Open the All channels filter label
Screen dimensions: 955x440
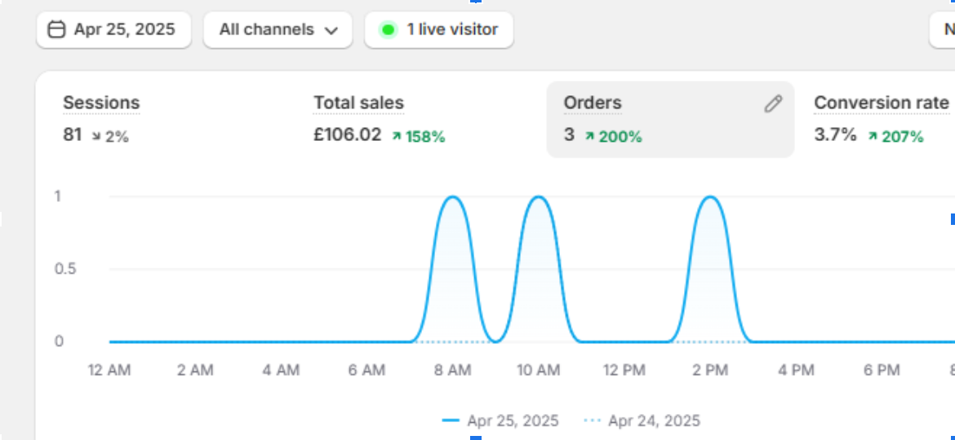266,30
